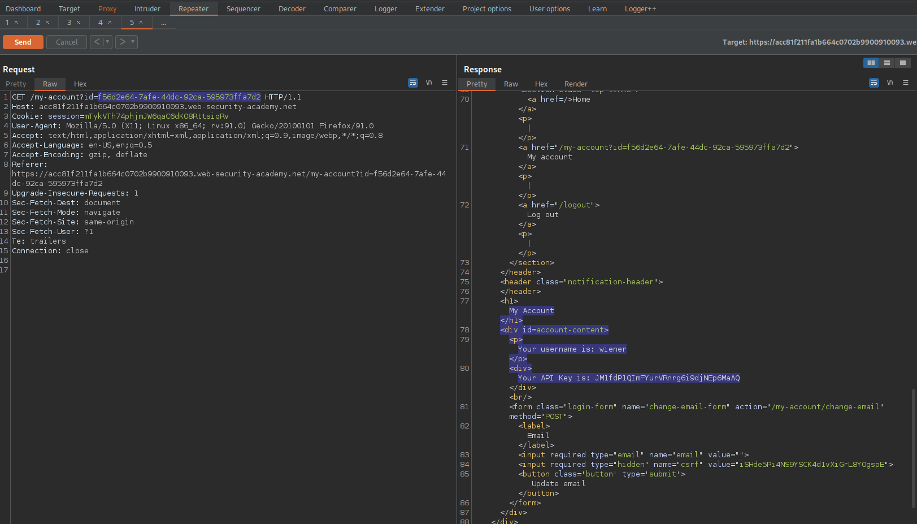The width and height of the screenshot is (917, 524).
Task: Open the Logger++ tab
Action: [x=640, y=8]
